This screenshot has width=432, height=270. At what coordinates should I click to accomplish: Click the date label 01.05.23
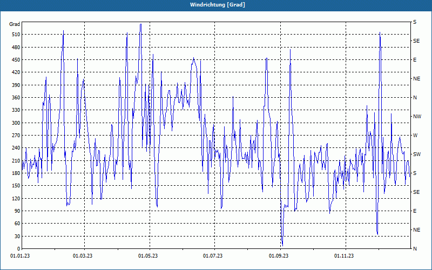click(148, 256)
